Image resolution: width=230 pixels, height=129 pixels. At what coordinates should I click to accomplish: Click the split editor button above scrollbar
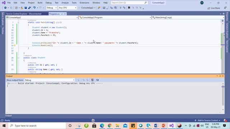coord(223,21)
